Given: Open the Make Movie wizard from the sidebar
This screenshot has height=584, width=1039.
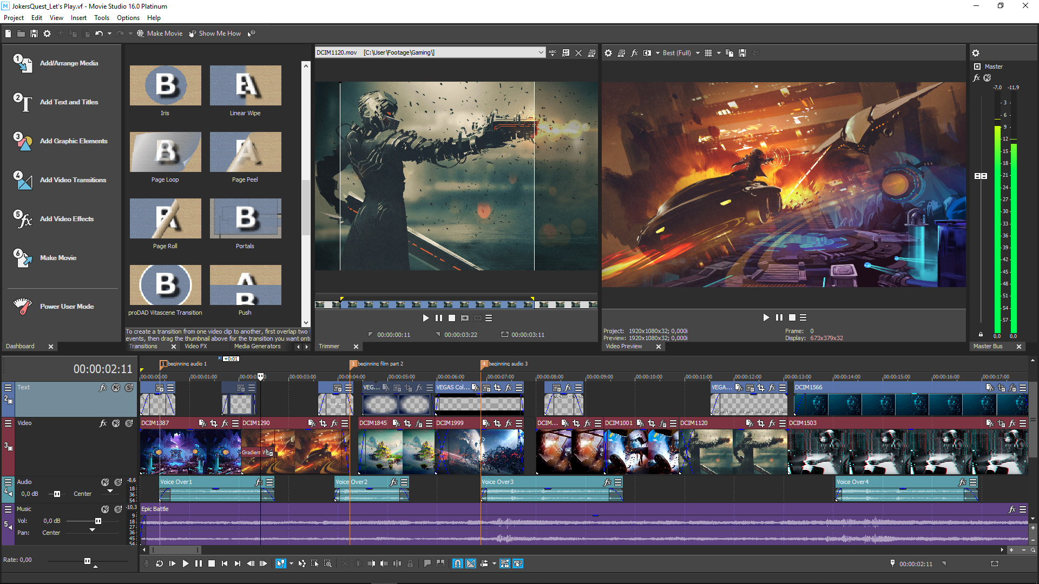Looking at the screenshot, I should pos(57,258).
